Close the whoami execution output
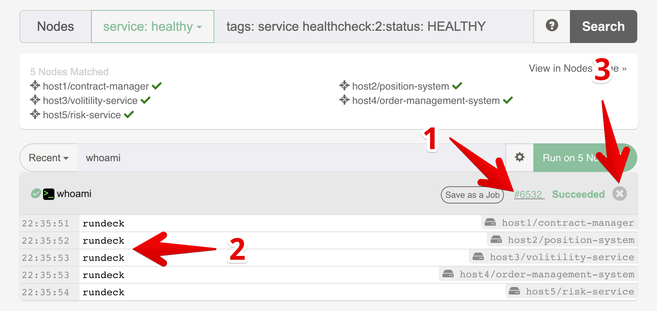This screenshot has height=311, width=657. [620, 193]
